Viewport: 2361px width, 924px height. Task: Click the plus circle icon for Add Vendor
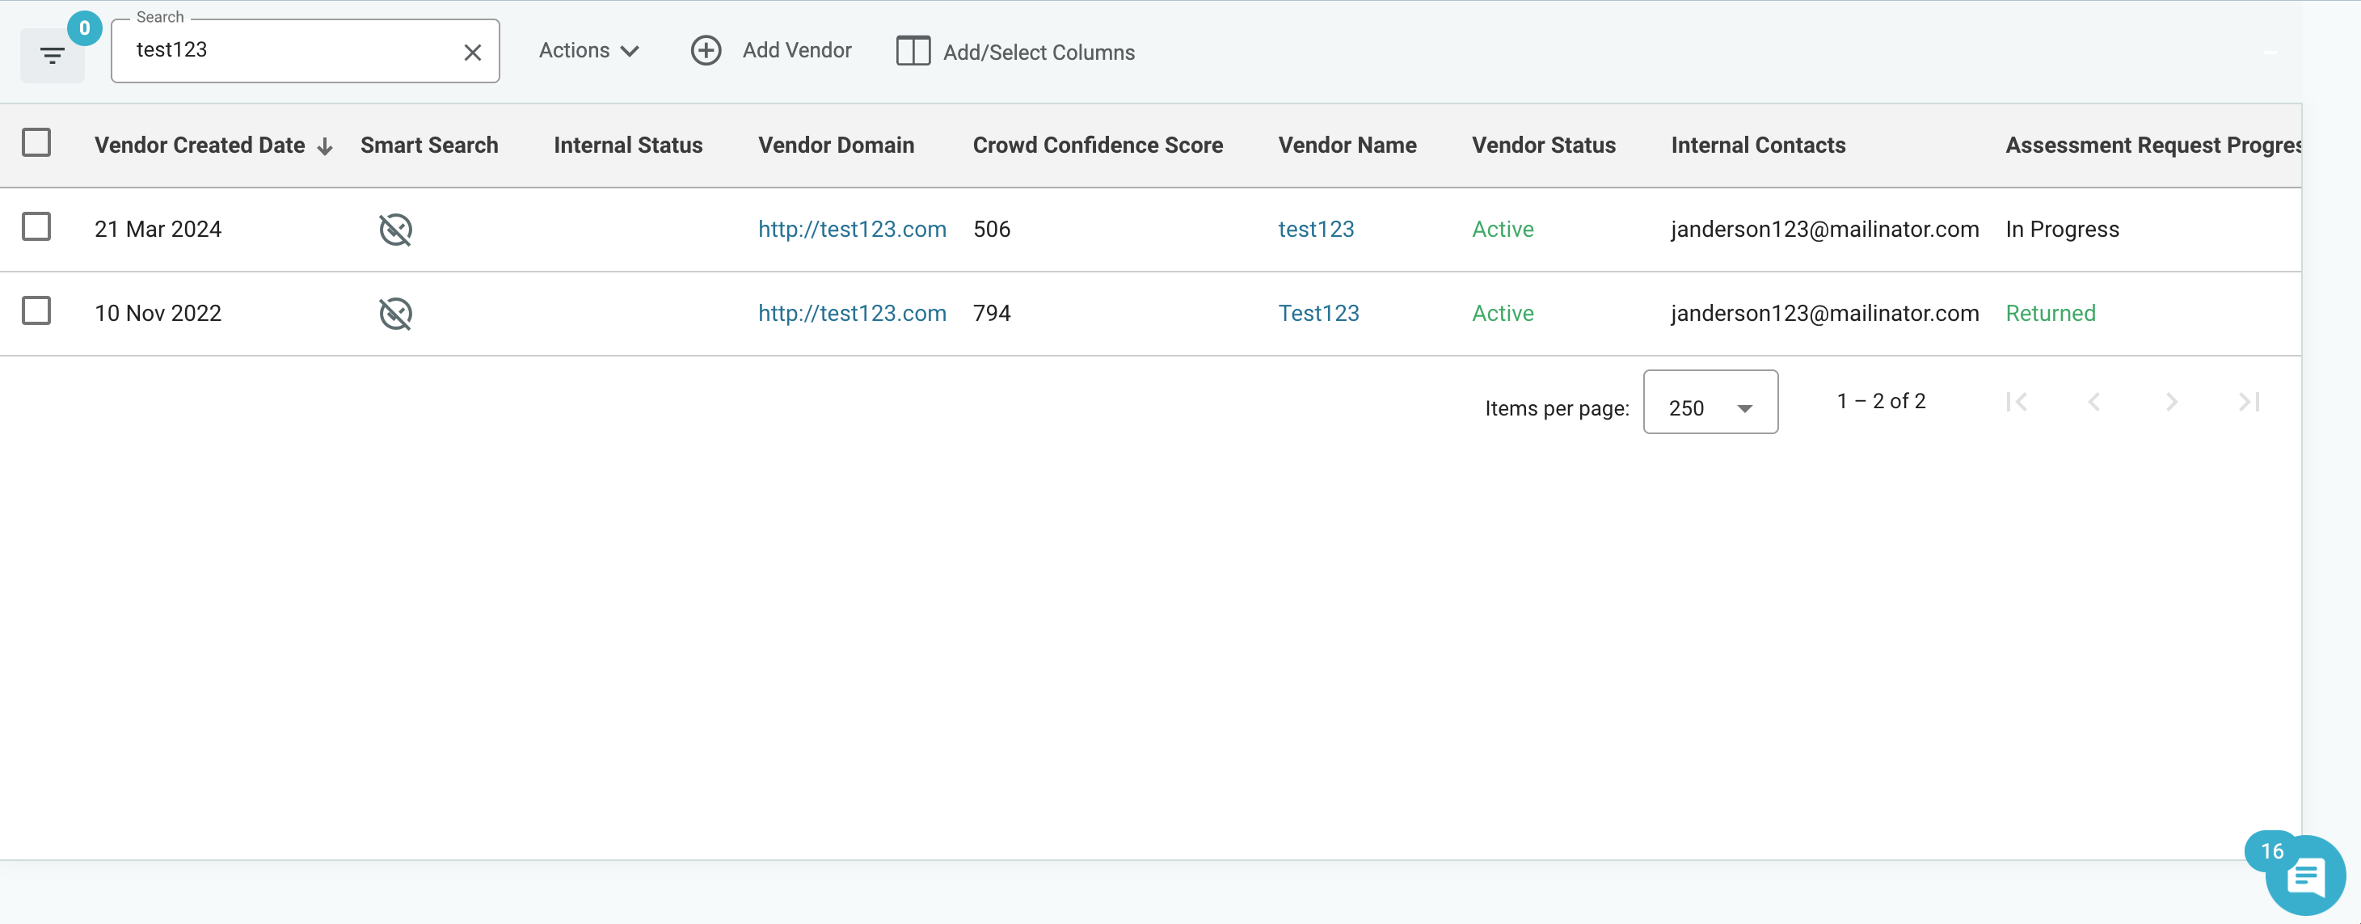pos(706,50)
